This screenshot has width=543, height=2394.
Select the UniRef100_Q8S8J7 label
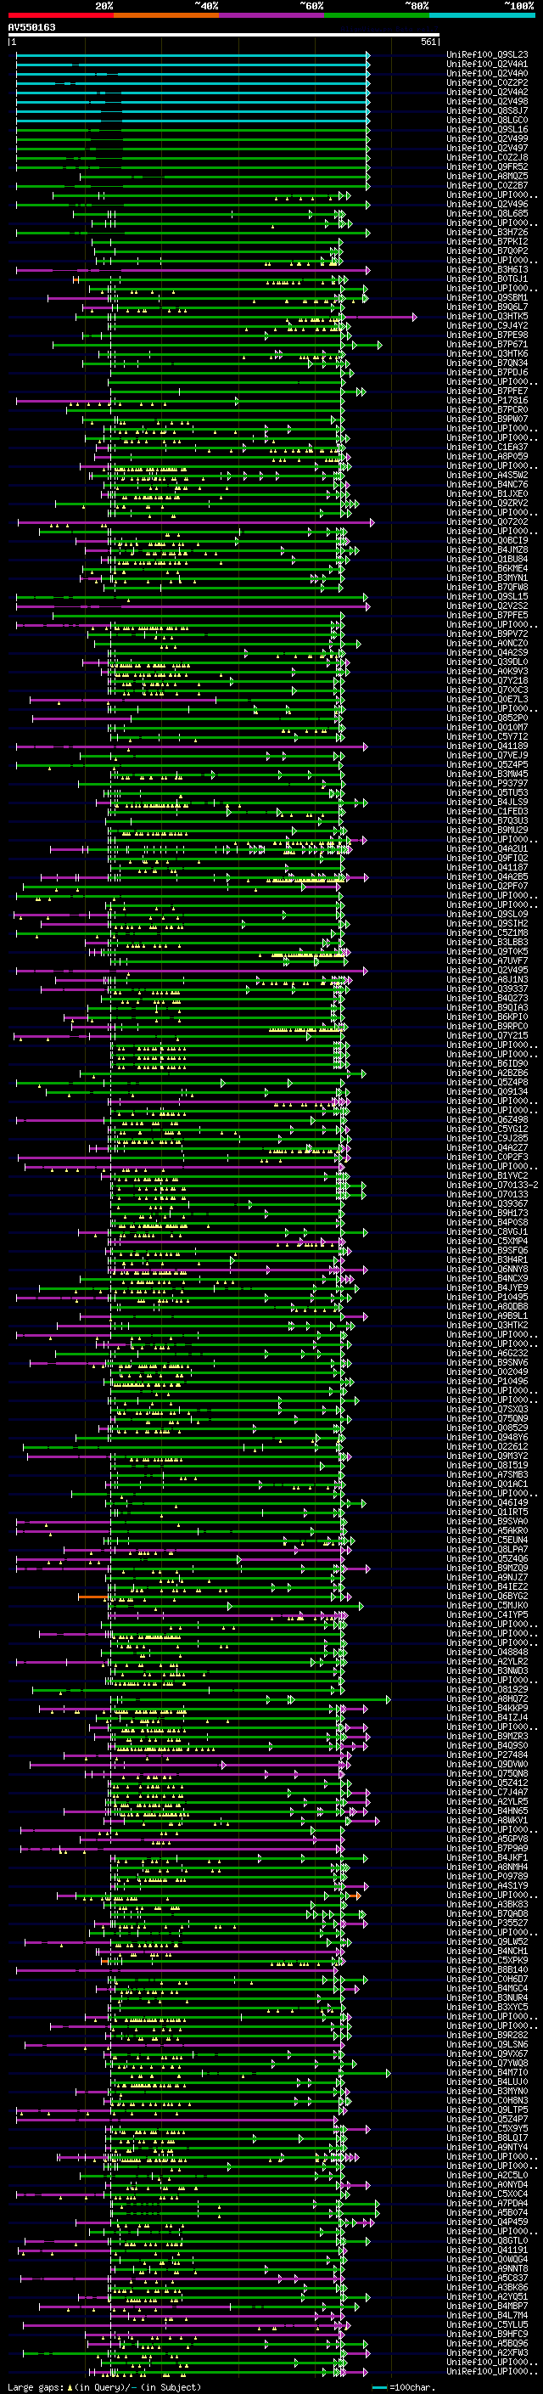pos(487,110)
